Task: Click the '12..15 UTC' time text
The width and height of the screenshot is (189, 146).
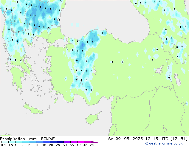Action: click(x=157, y=139)
